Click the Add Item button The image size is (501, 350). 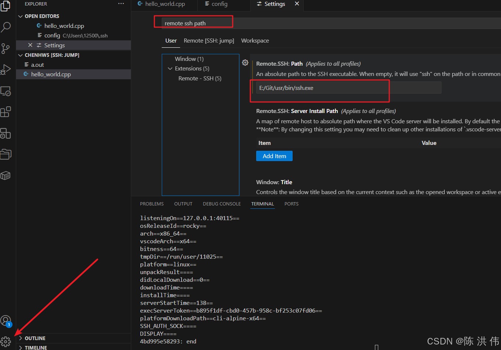tap(274, 156)
